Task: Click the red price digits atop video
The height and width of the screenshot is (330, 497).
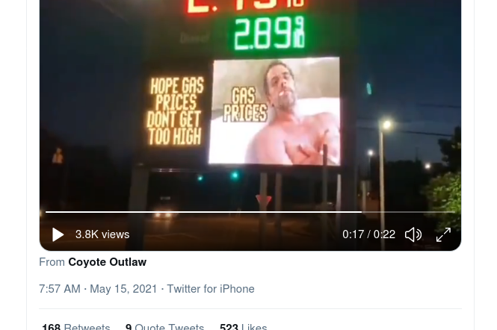Action: click(246, 7)
